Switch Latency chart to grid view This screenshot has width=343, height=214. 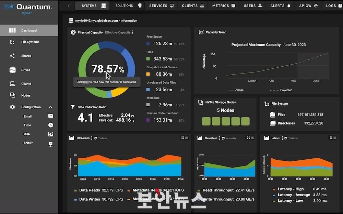click(331, 138)
